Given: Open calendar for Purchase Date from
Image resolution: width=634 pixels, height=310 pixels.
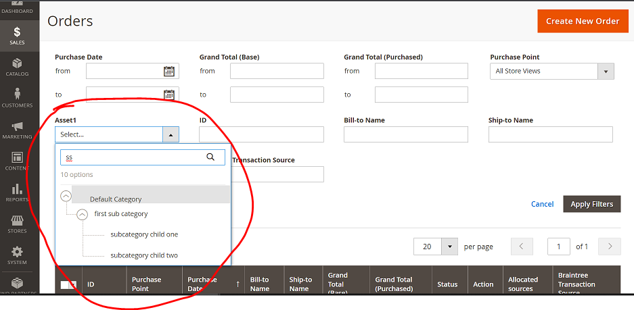Looking at the screenshot, I should pos(169,71).
